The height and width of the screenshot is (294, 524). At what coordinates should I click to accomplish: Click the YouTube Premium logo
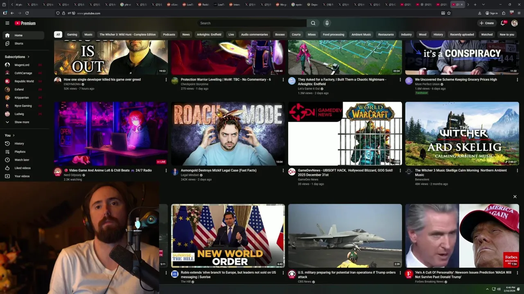pos(25,23)
